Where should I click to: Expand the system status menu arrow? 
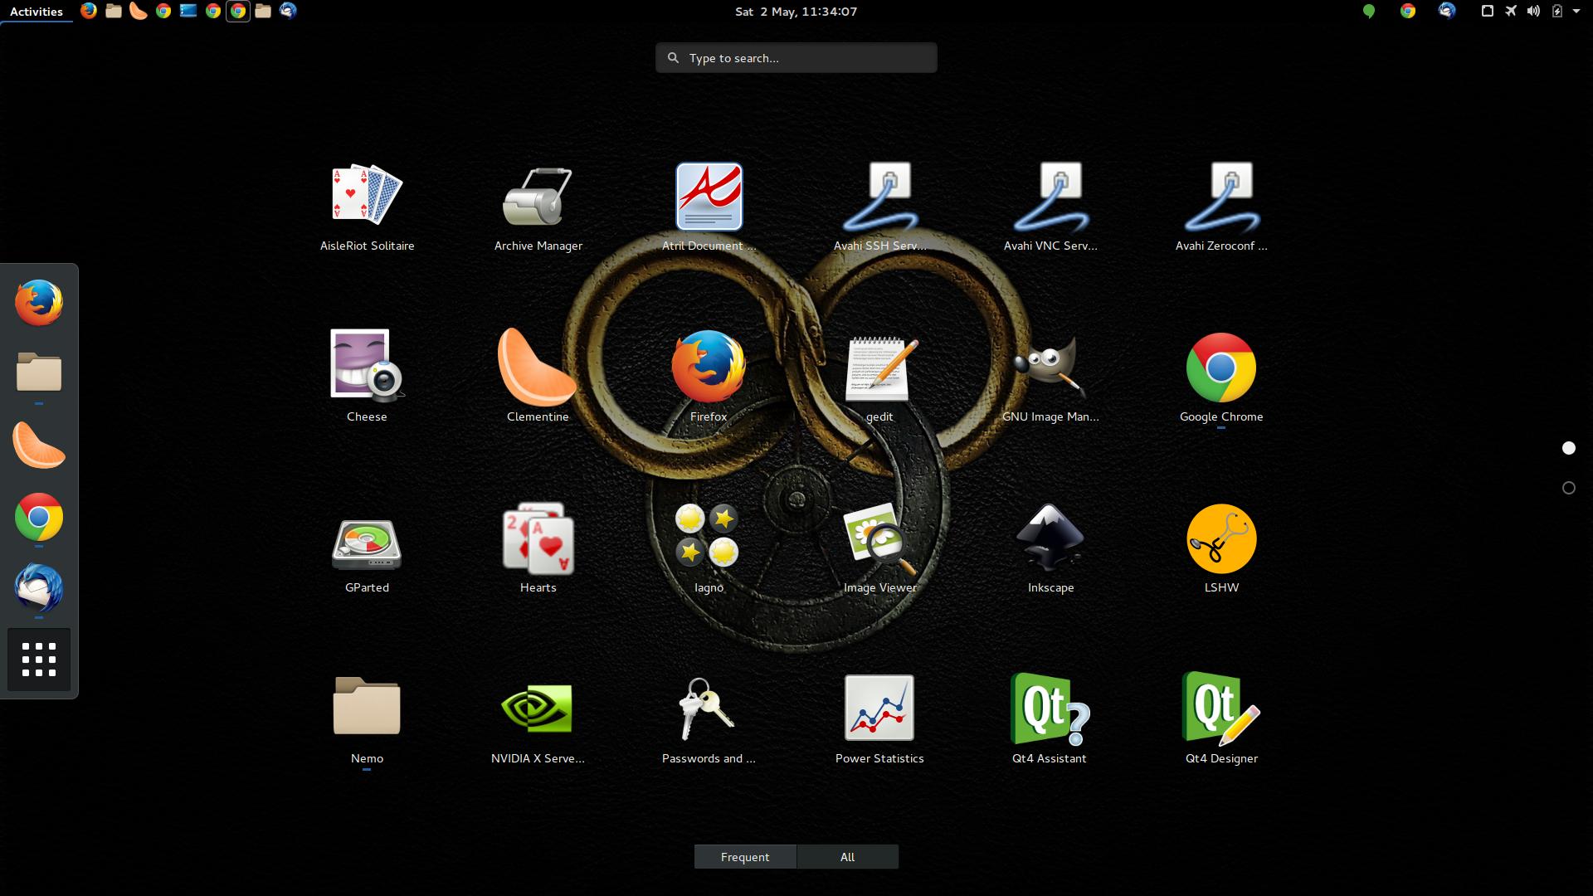tap(1578, 11)
